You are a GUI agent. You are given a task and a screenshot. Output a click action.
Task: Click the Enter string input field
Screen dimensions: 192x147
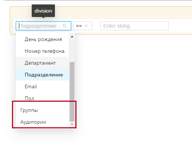[x=135, y=26]
